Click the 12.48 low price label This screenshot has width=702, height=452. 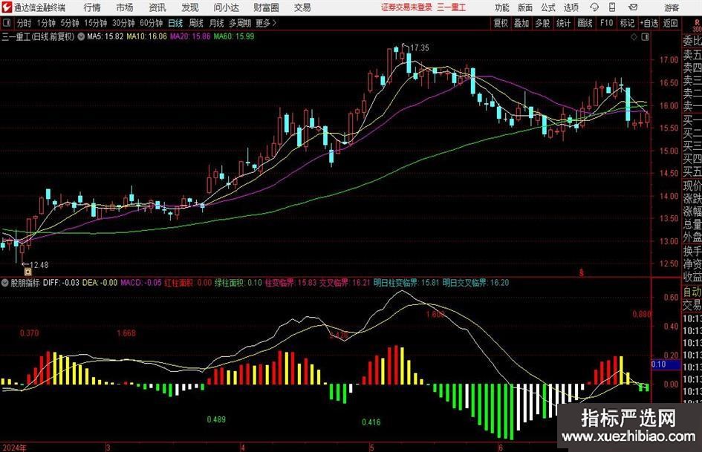click(x=39, y=265)
